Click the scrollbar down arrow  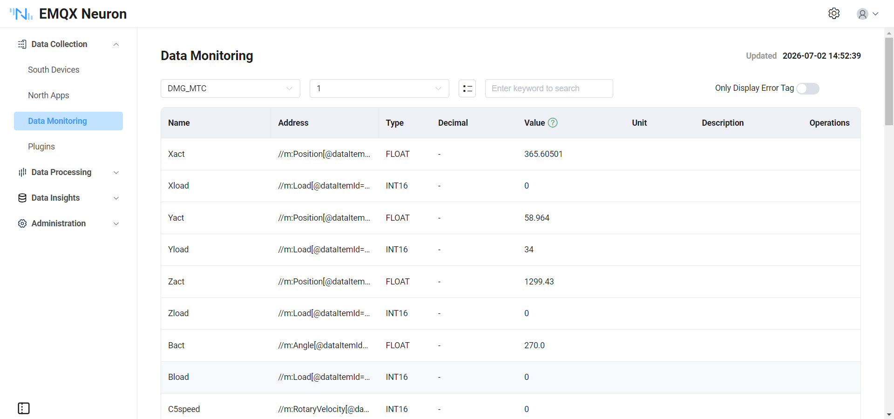[x=889, y=414]
